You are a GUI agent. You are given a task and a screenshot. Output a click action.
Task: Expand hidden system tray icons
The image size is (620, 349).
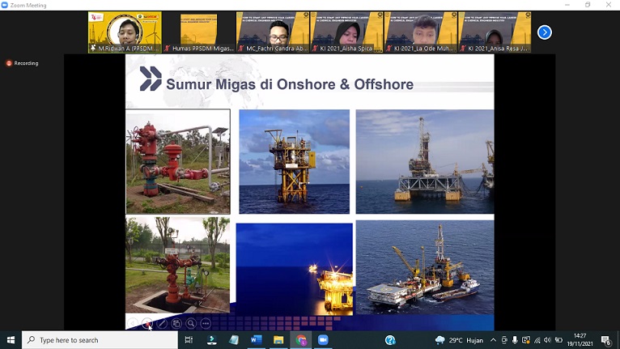(494, 340)
